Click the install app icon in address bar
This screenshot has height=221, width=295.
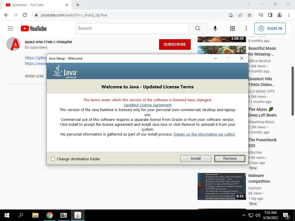click(231, 15)
